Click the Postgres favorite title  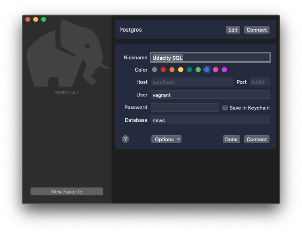tap(130, 30)
